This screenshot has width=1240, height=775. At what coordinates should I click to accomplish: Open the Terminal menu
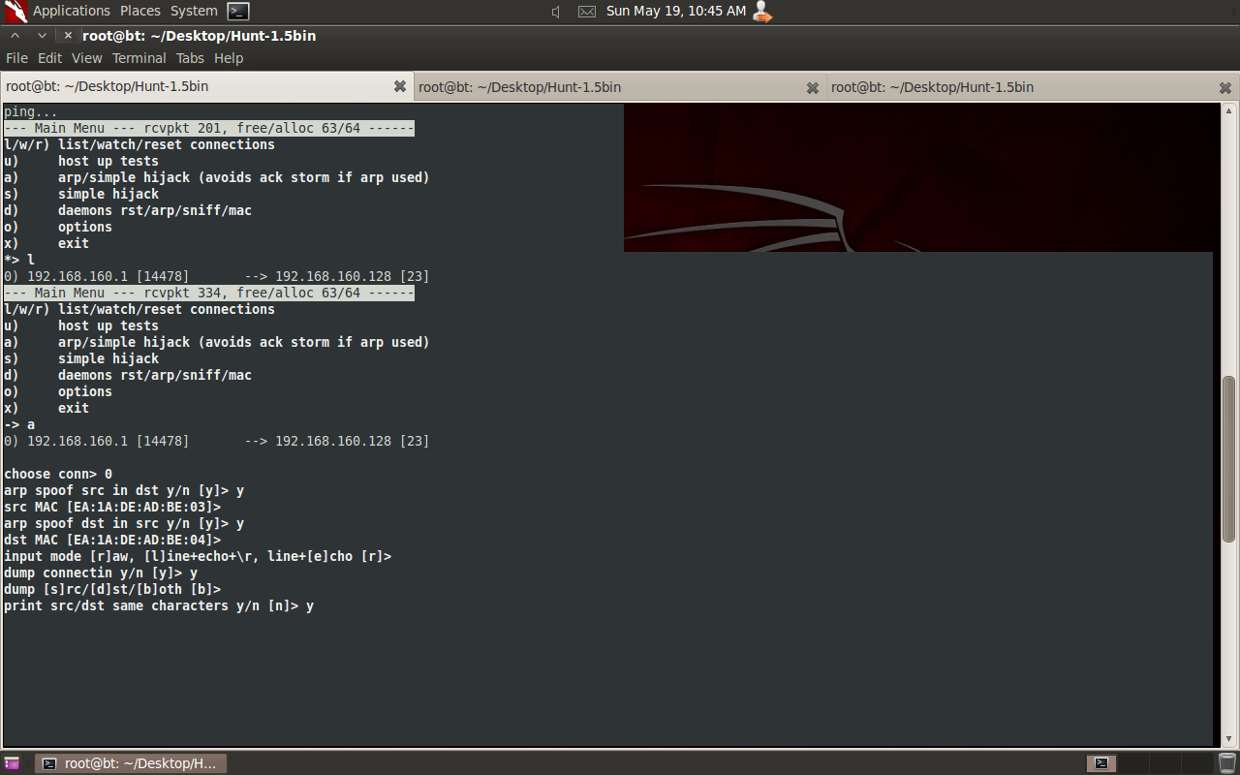pos(139,58)
